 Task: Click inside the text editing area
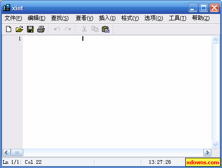coord(117,92)
